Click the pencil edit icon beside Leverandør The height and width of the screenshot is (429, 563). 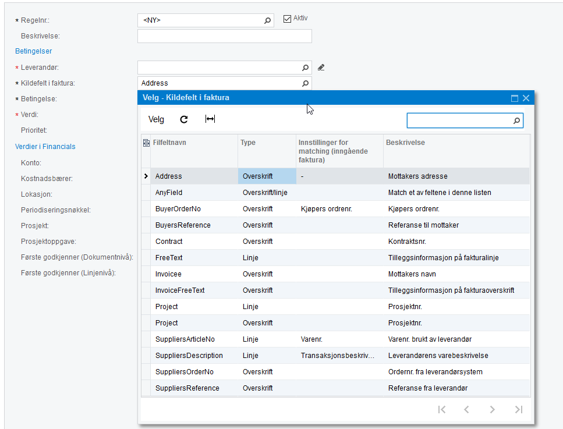(321, 68)
